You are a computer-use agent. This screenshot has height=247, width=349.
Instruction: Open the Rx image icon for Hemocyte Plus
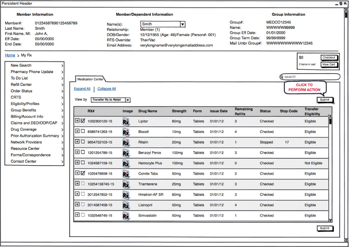click(x=126, y=163)
